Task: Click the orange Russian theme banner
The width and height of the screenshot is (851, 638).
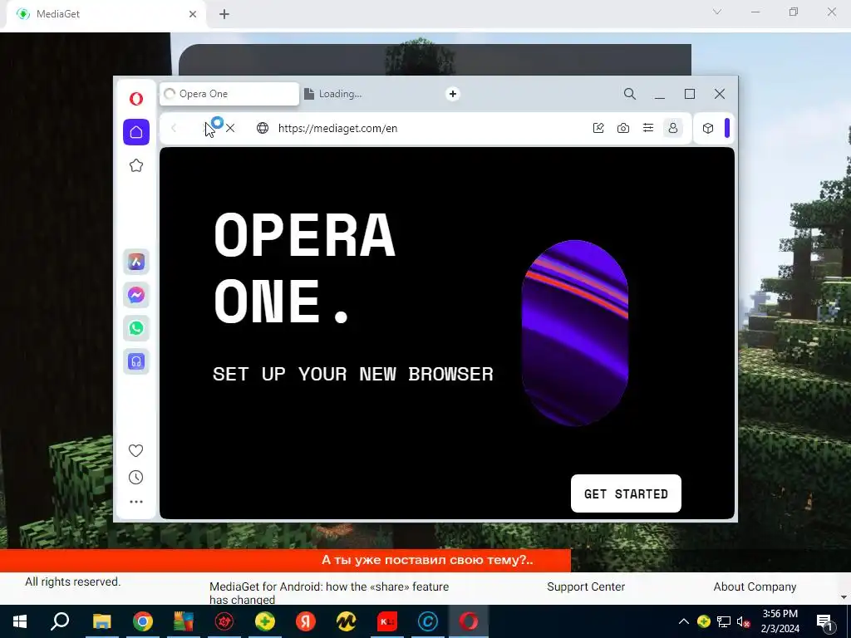Action: (x=286, y=560)
